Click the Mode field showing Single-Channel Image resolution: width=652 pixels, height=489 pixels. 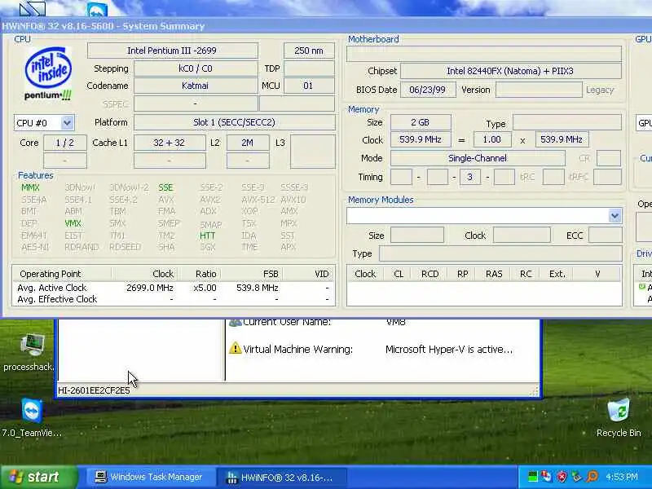coord(478,158)
